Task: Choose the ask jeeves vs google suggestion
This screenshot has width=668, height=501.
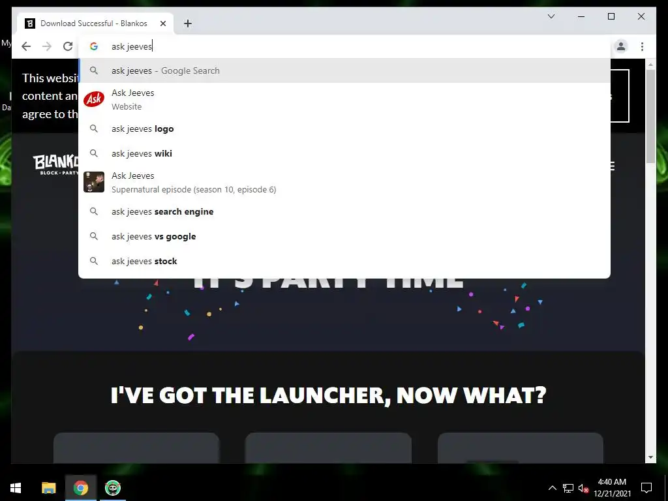Action: (x=344, y=236)
